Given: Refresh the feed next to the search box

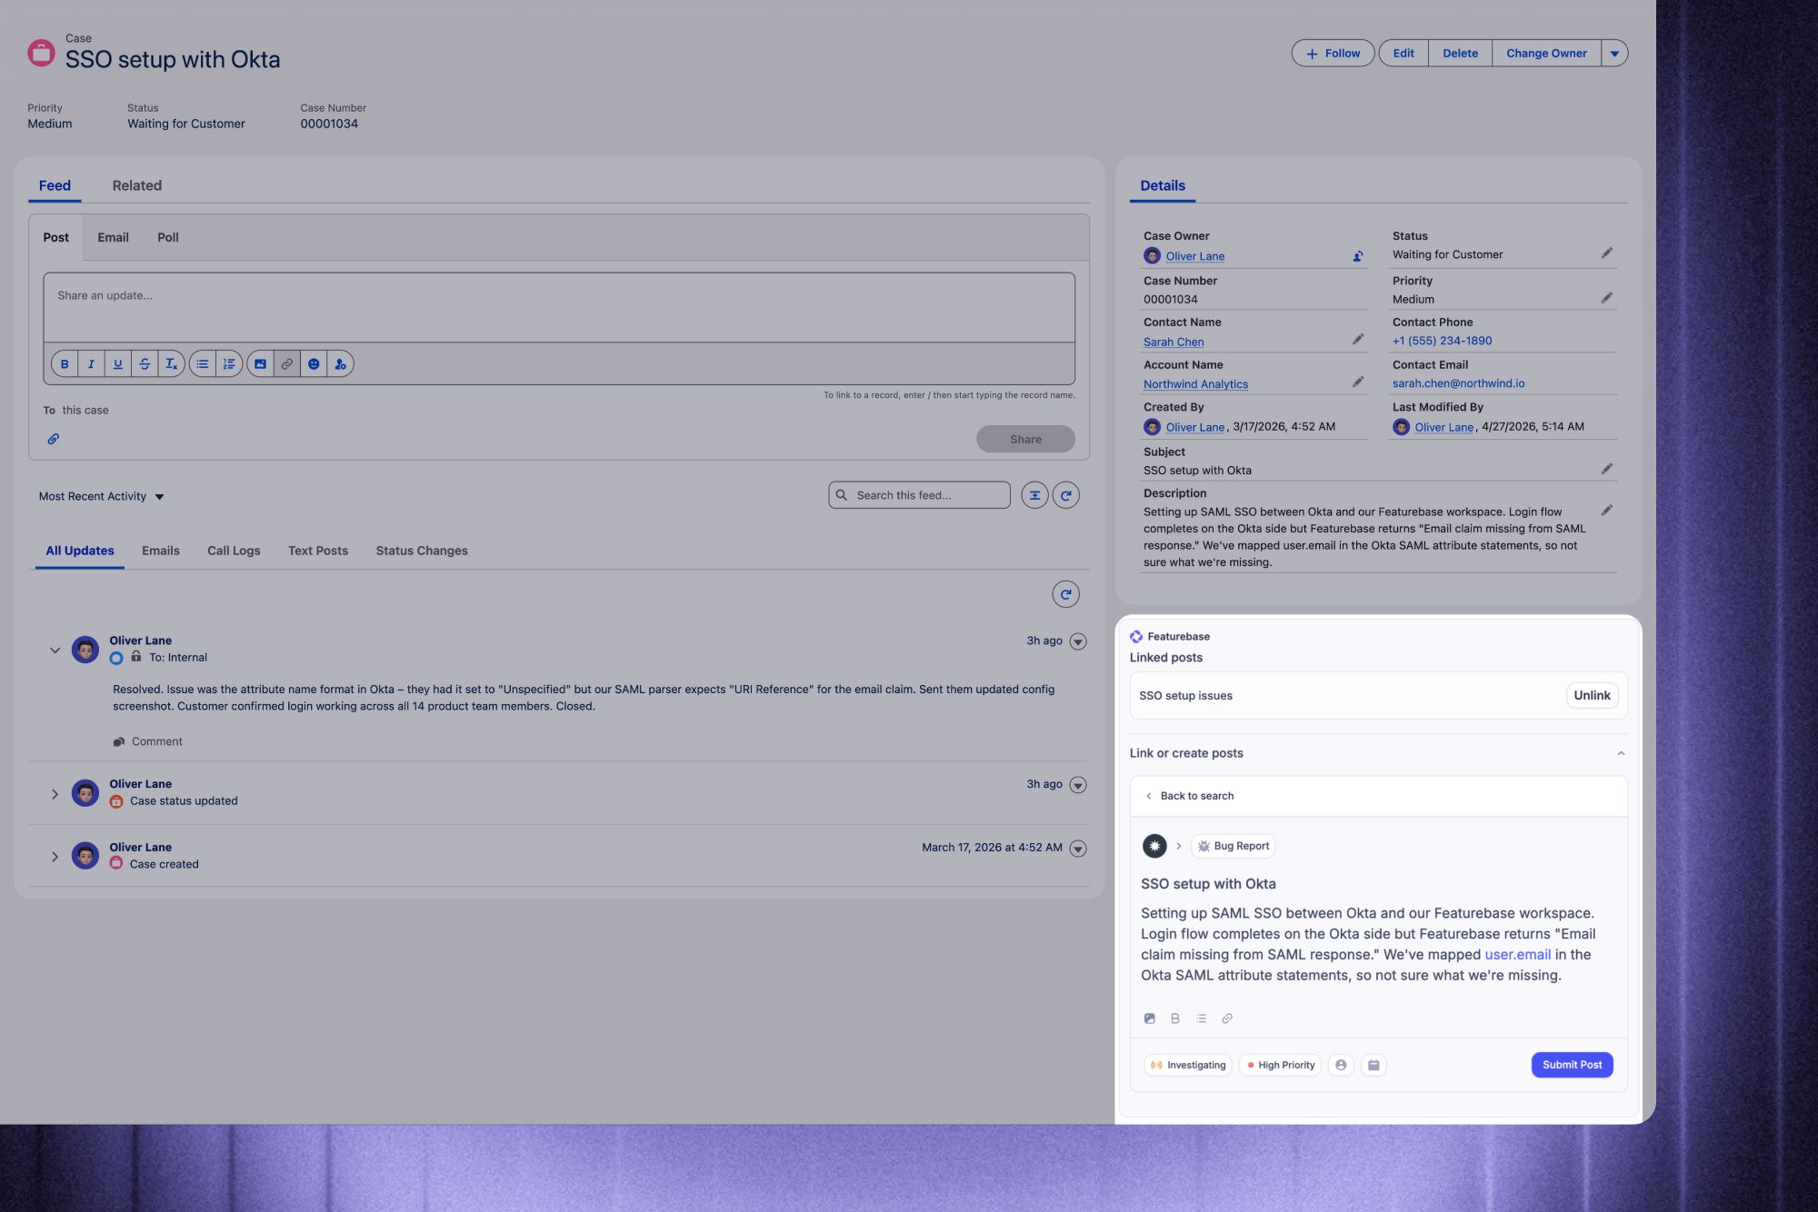Looking at the screenshot, I should (x=1065, y=495).
